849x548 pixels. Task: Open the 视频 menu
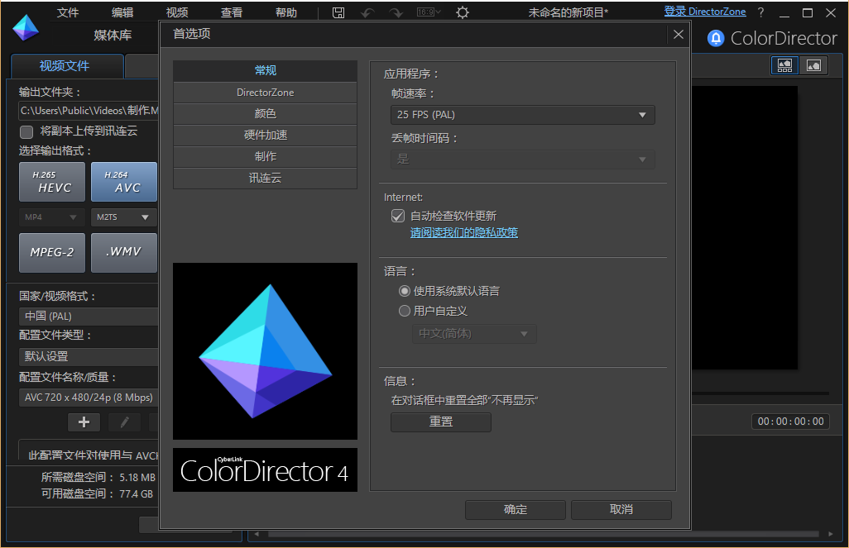coord(176,12)
